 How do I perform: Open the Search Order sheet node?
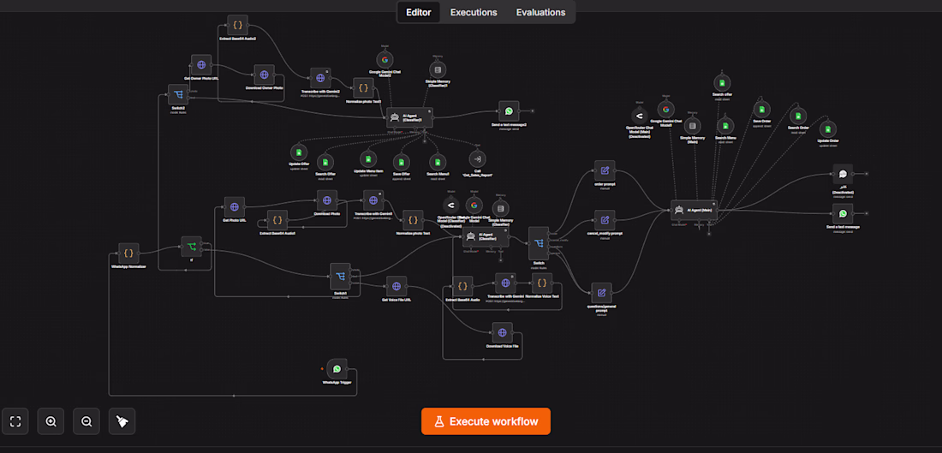(x=798, y=116)
